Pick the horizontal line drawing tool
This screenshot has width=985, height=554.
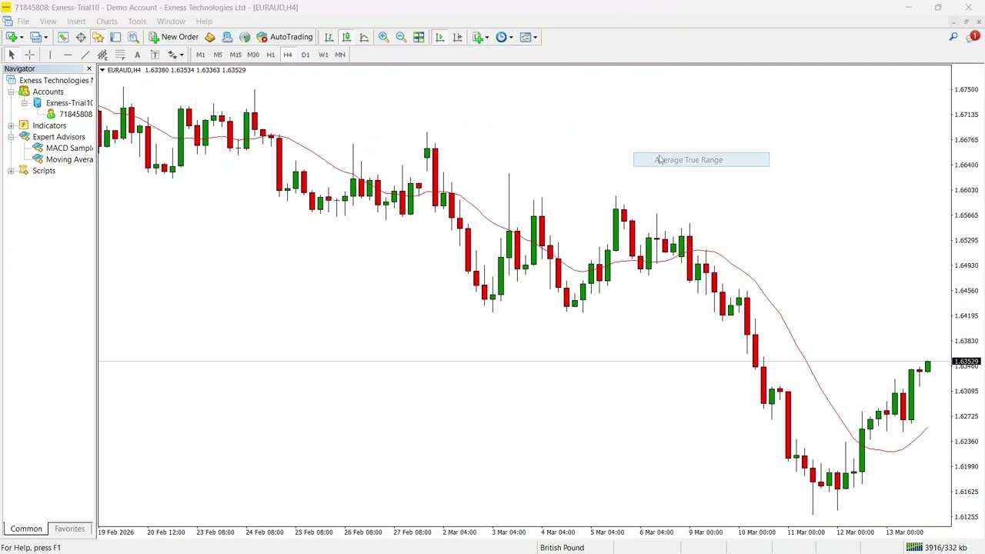click(x=68, y=55)
